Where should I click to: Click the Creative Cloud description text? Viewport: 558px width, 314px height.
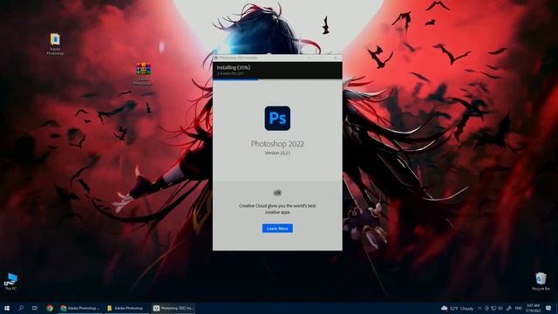tap(277, 209)
